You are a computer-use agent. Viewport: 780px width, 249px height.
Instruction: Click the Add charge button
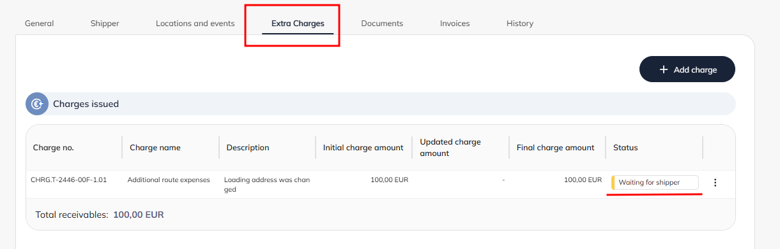687,69
